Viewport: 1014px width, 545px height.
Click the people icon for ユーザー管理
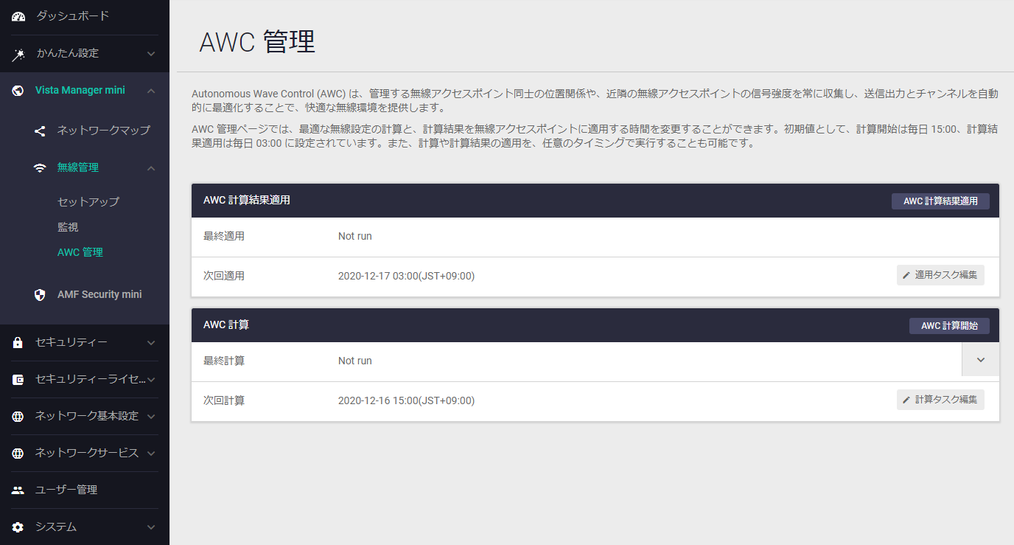click(x=18, y=490)
